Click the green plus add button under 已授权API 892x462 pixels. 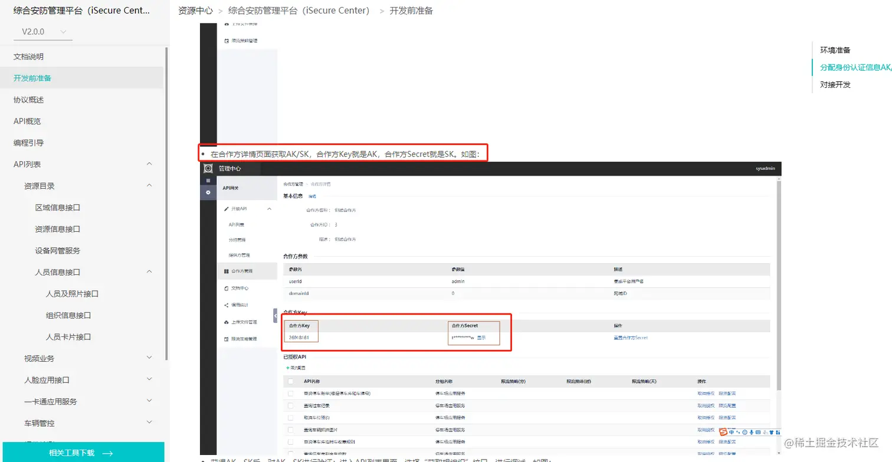(x=288, y=368)
